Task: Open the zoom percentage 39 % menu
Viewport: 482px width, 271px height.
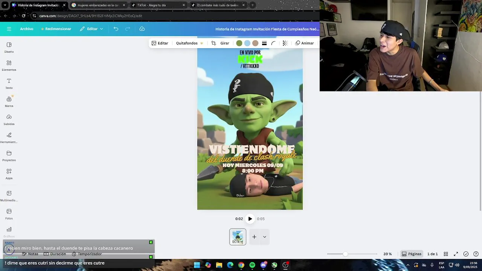Action: 387,254
